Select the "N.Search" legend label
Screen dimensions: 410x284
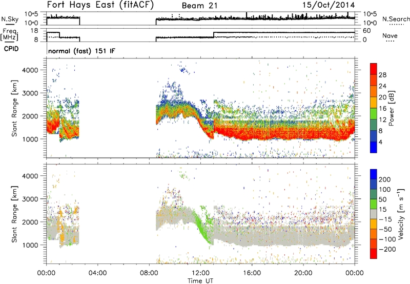(x=396, y=19)
